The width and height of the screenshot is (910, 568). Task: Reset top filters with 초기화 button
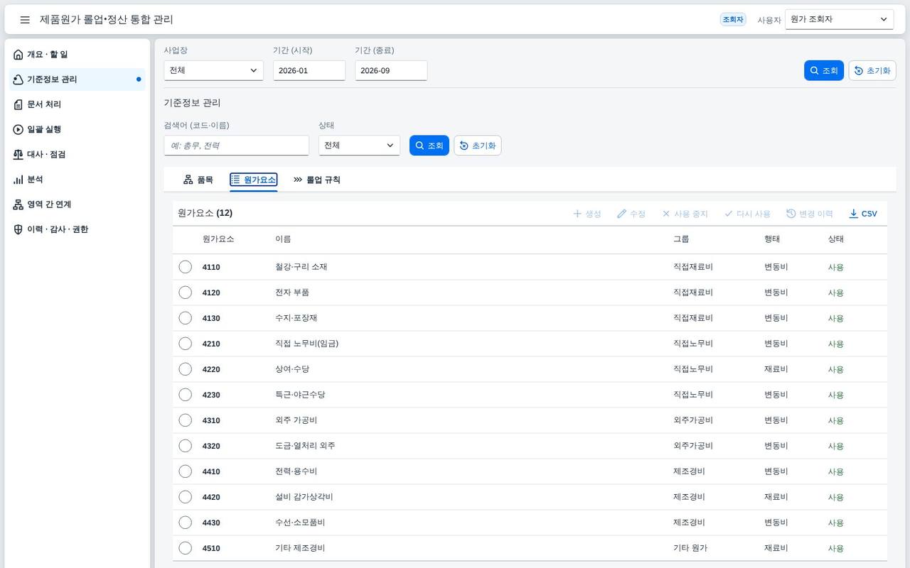872,70
